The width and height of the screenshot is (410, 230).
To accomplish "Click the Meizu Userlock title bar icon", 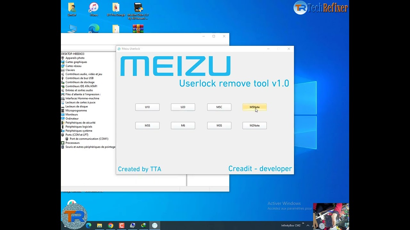I will [x=119, y=49].
